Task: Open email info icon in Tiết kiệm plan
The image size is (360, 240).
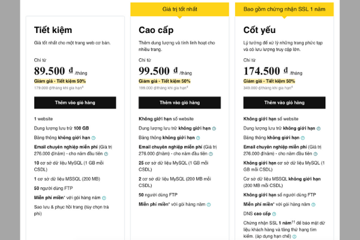Action: coord(106,154)
